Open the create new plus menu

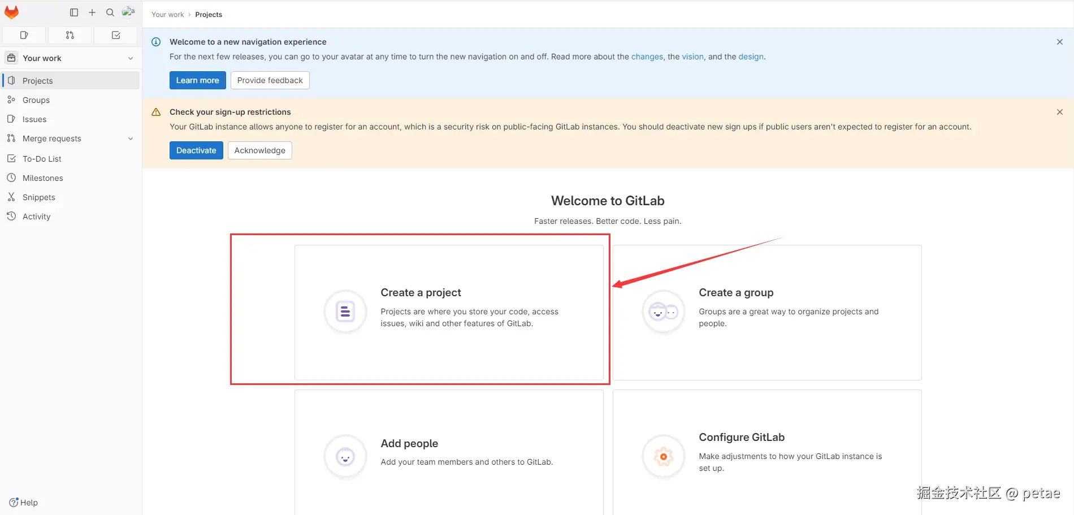point(92,12)
